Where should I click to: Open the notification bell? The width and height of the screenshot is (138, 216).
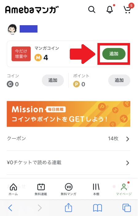coord(110,10)
